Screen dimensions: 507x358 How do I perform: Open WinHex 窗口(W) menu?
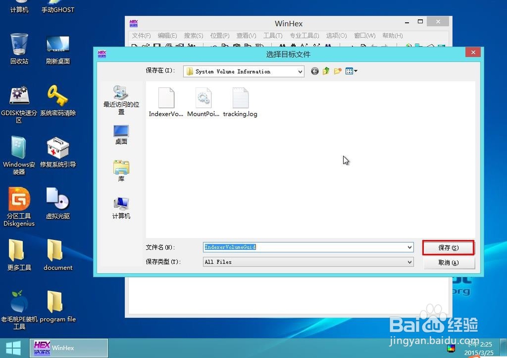click(365, 36)
